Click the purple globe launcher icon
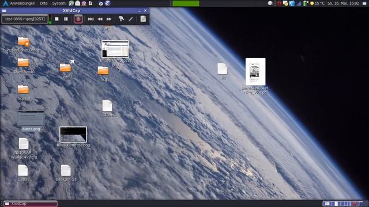The width and height of the screenshot is (369, 207). pos(108,3)
